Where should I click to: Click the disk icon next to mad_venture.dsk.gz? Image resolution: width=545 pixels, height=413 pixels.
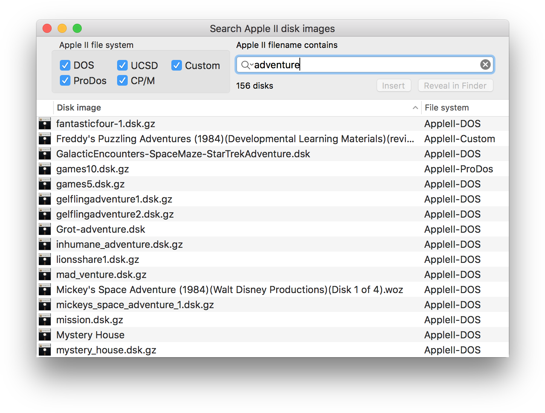[45, 275]
